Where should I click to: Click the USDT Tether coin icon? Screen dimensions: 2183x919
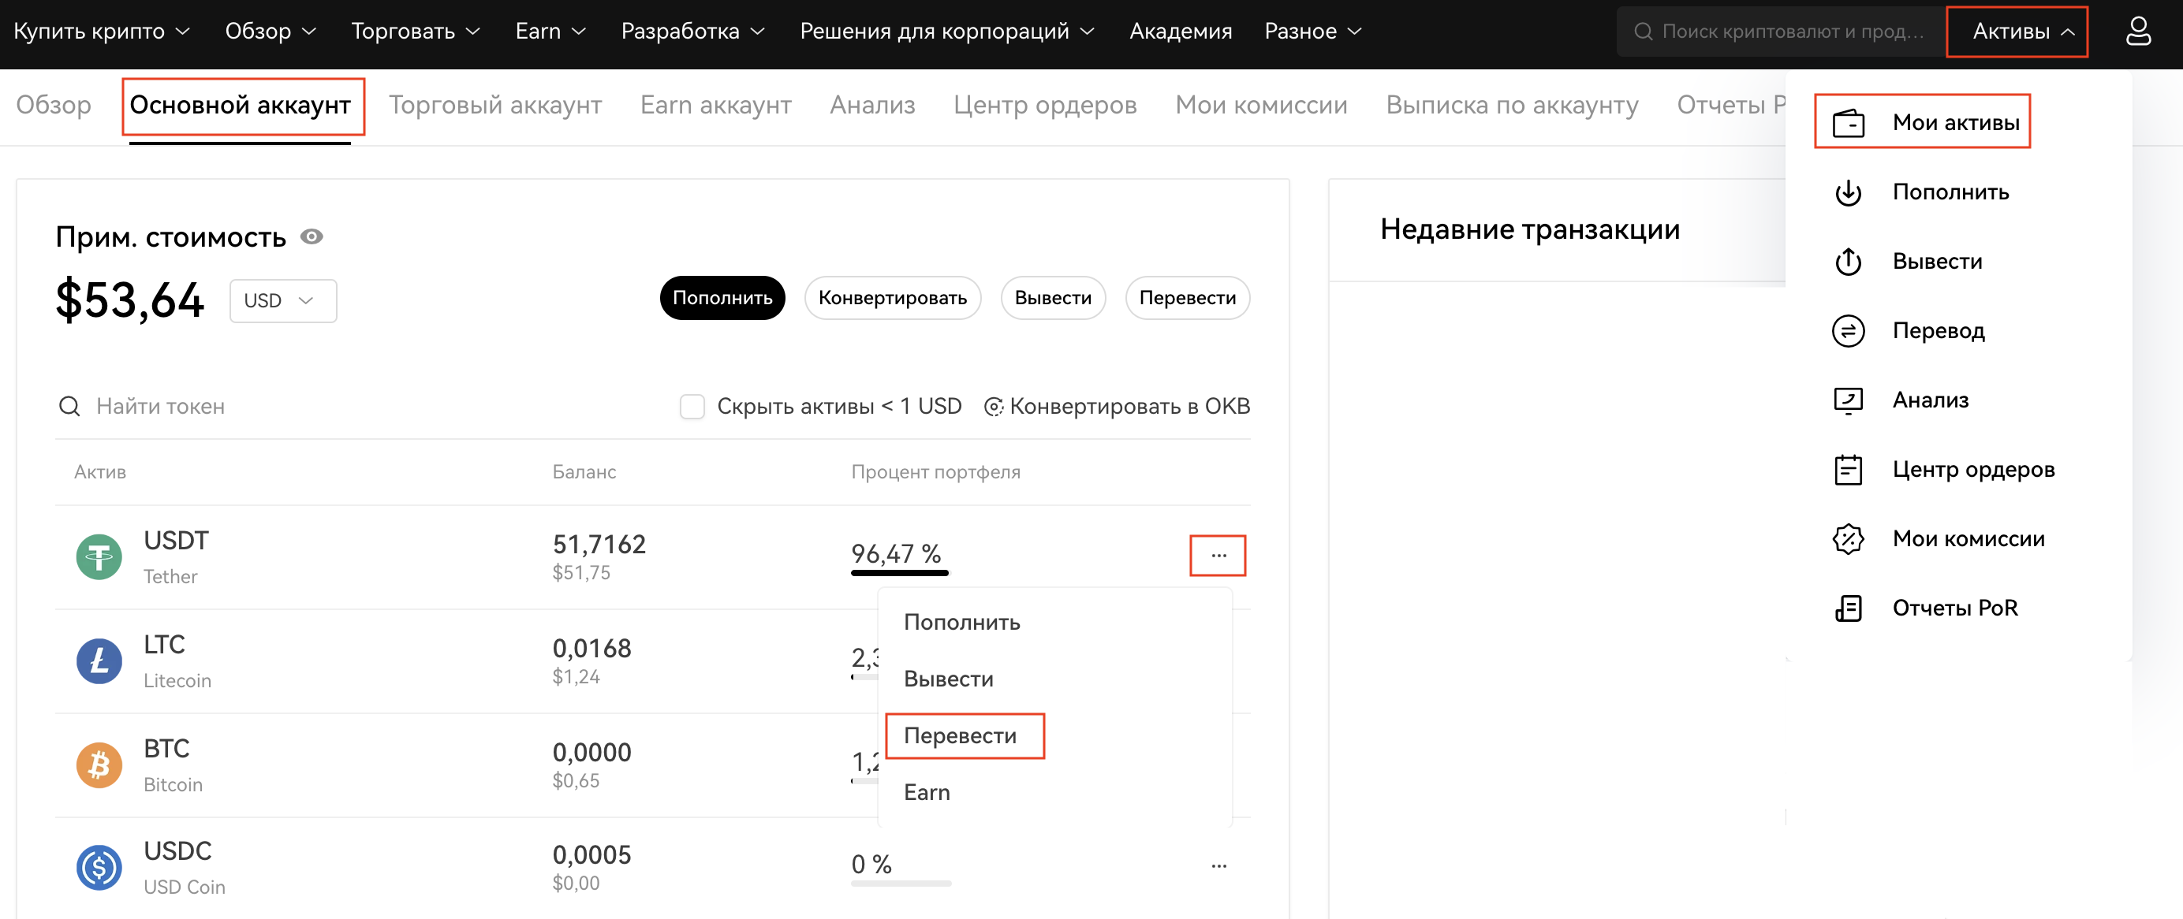(99, 557)
